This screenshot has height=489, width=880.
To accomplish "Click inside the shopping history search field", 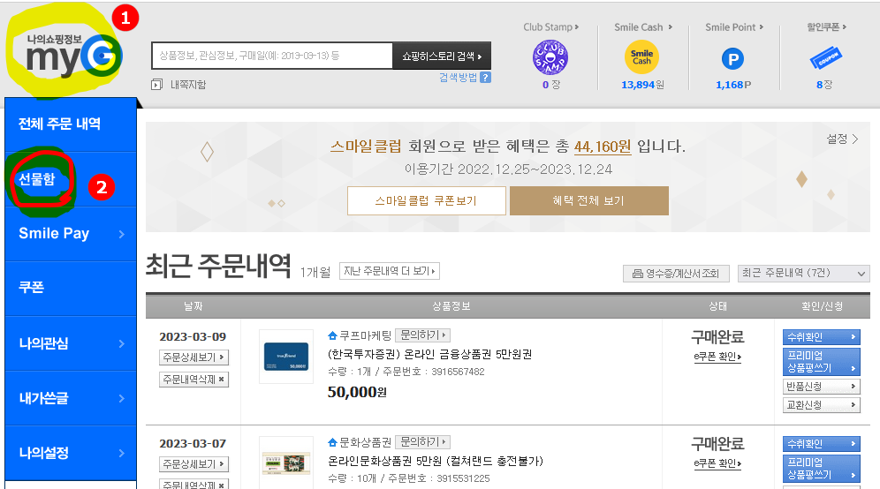I will click(x=271, y=56).
